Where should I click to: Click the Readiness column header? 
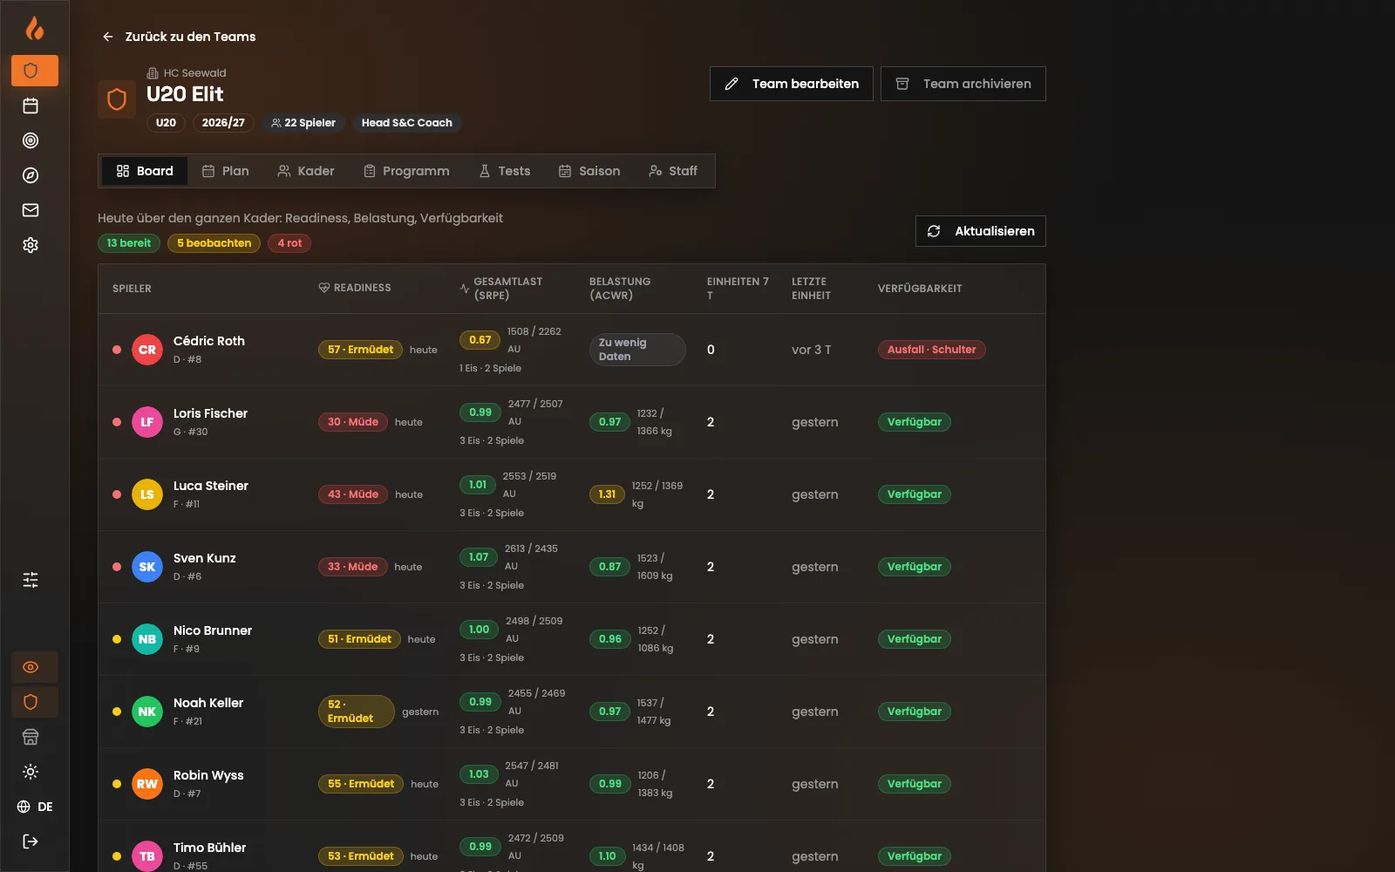pyautogui.click(x=355, y=288)
